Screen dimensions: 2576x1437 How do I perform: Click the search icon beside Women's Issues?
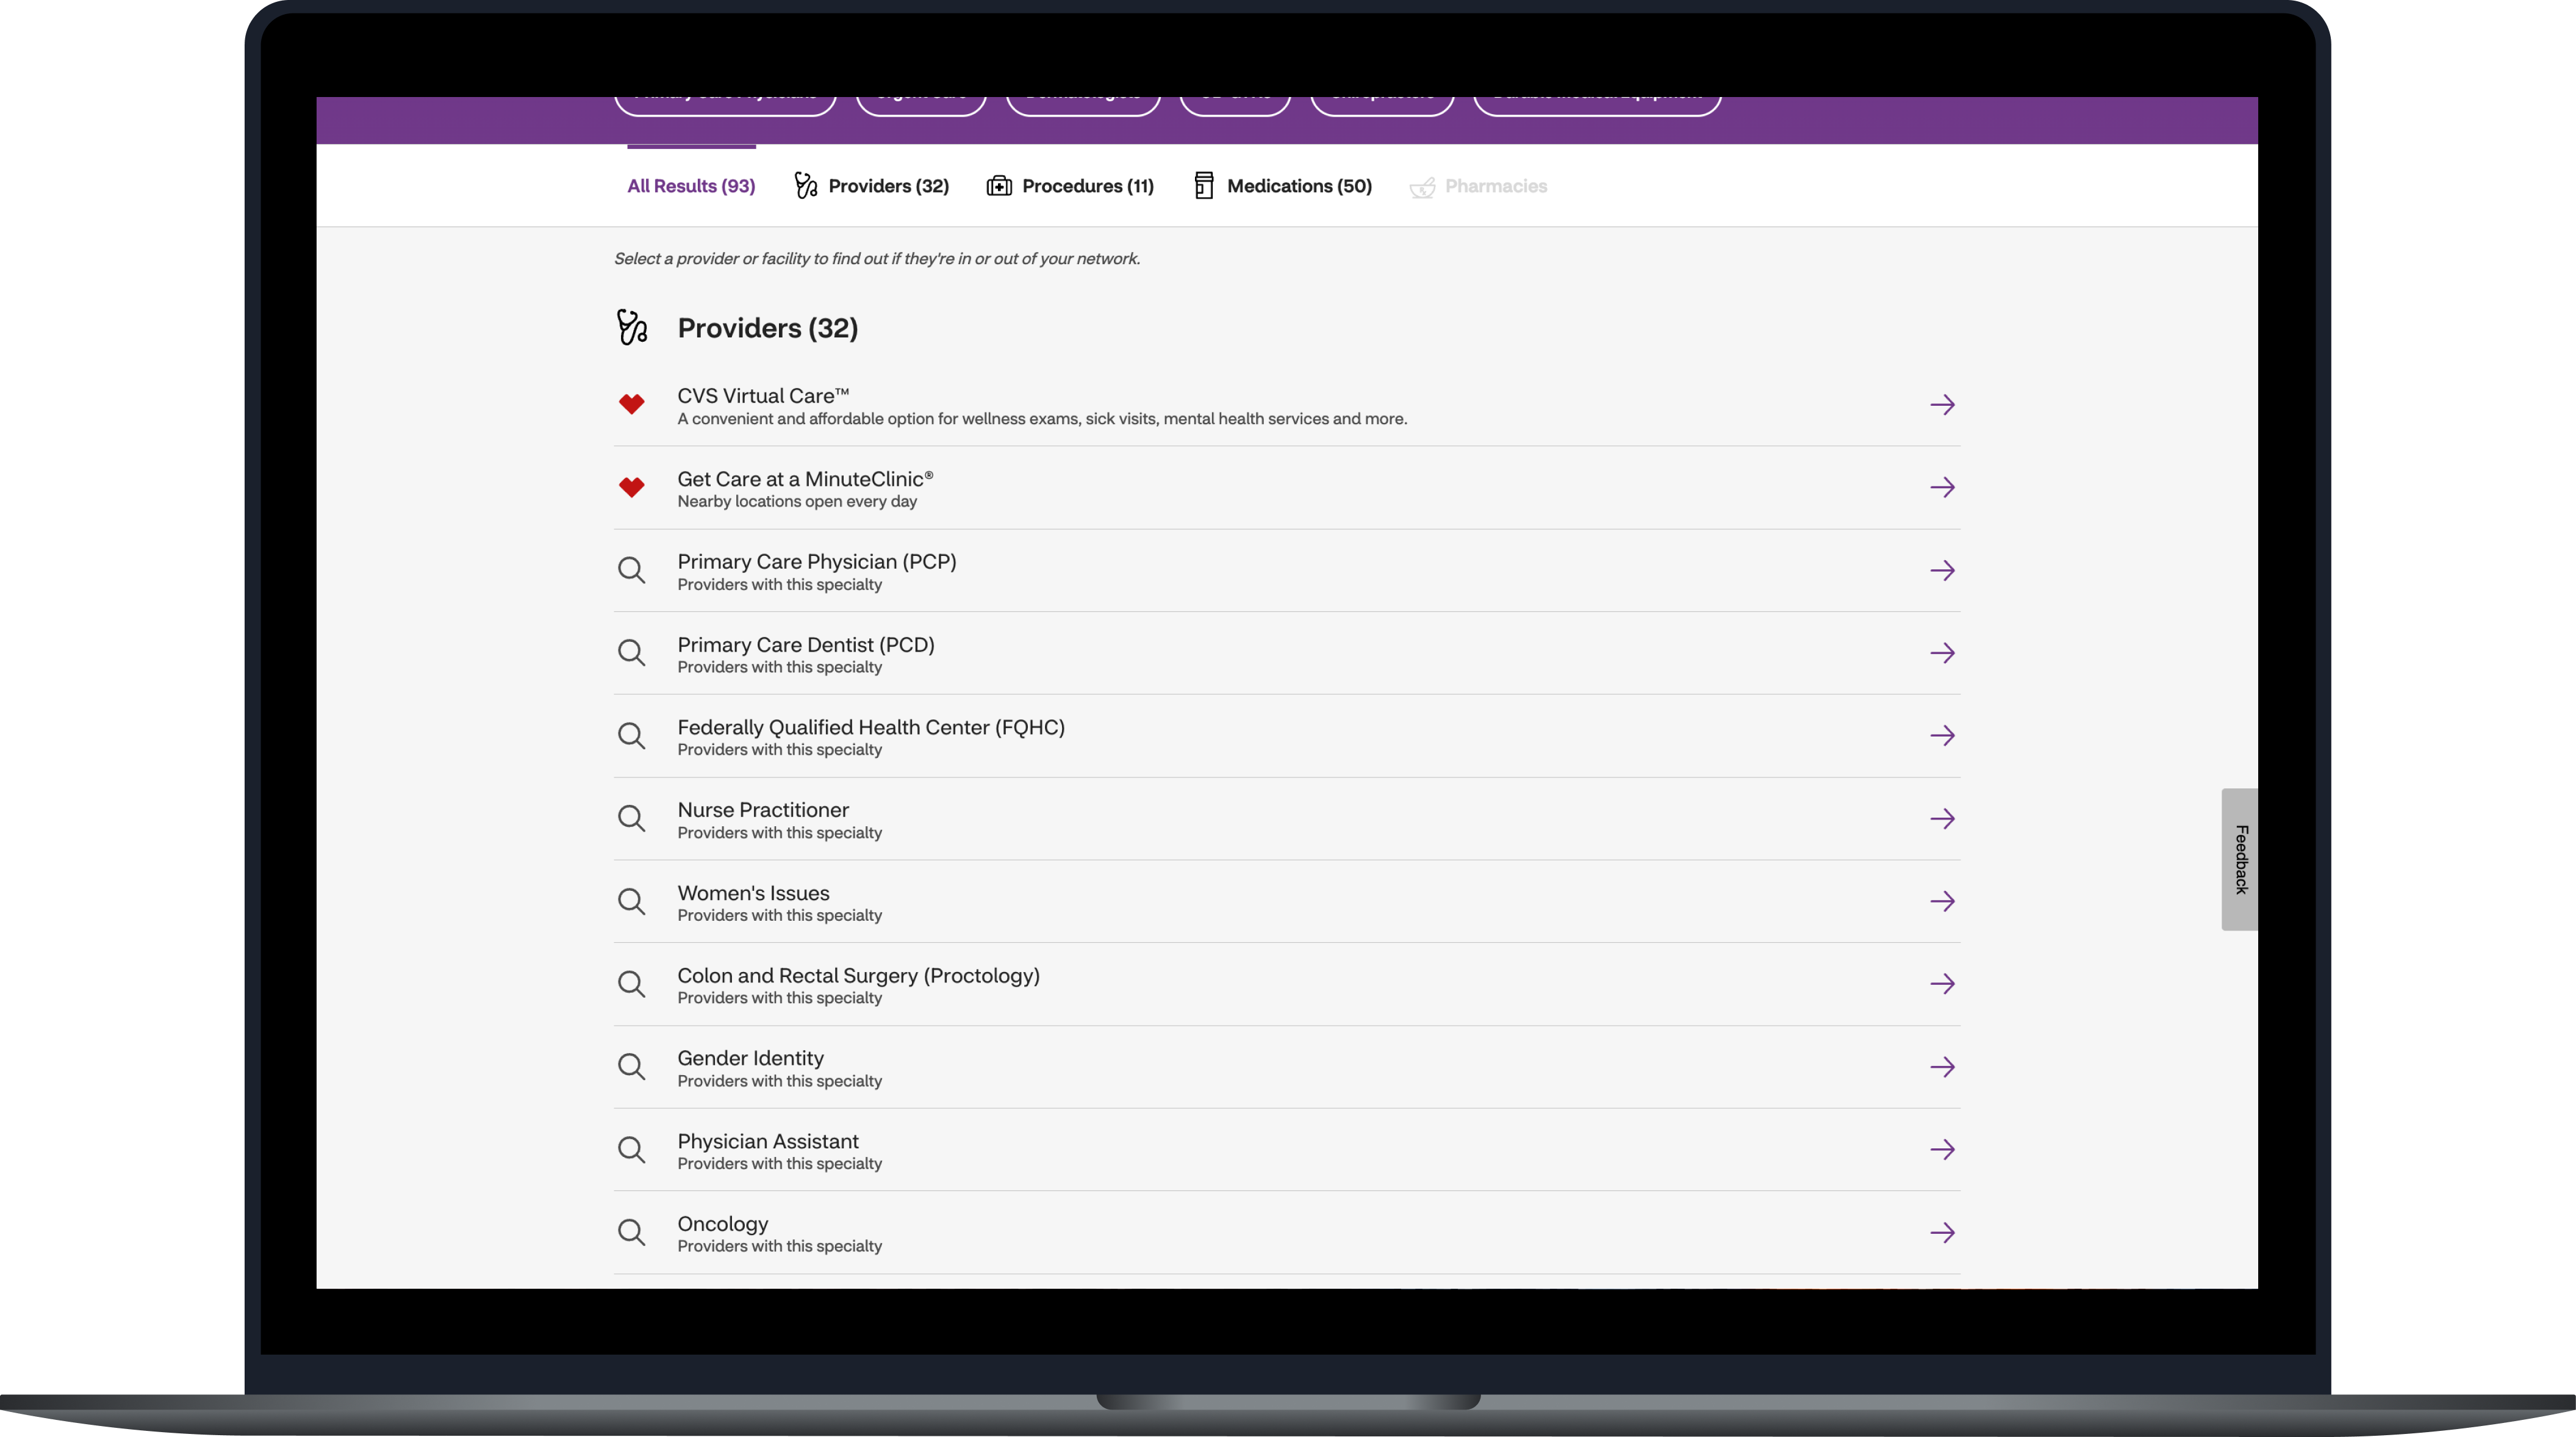tap(631, 902)
